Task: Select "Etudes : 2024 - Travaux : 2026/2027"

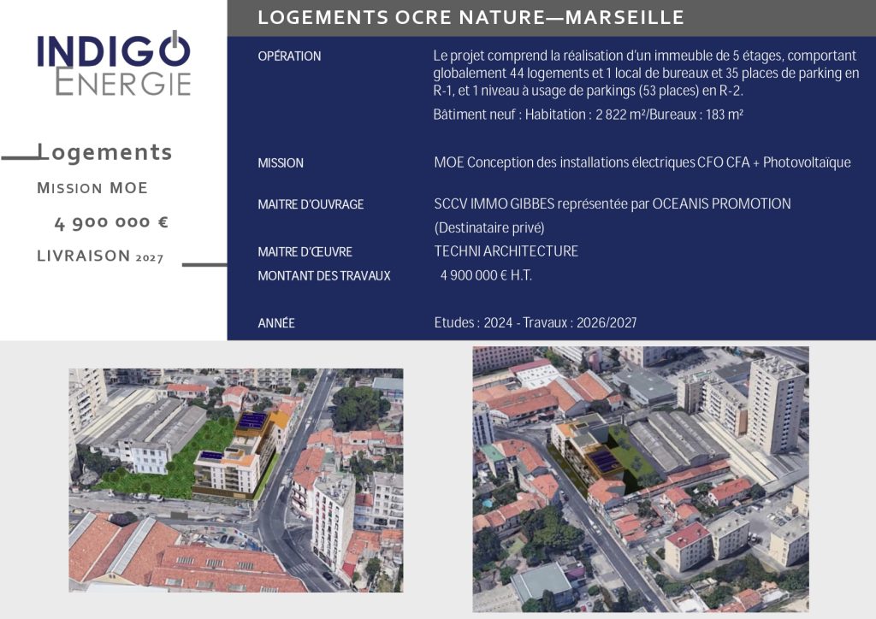Action: [536, 322]
